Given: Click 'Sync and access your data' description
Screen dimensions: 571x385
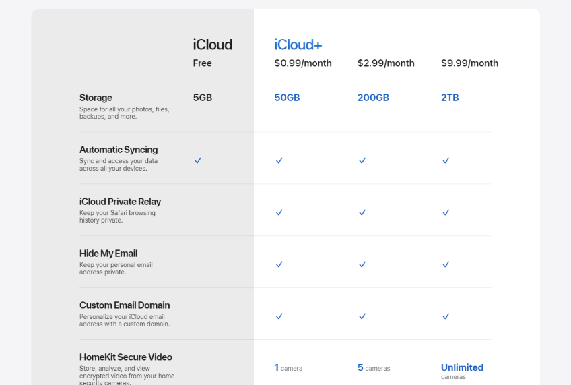Looking at the screenshot, I should point(119,165).
